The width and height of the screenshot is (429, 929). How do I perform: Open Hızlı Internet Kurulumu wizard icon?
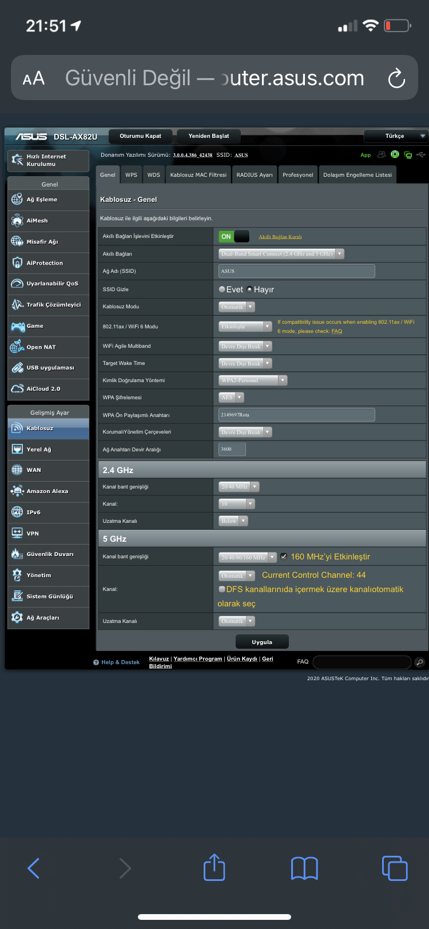pyautogui.click(x=17, y=160)
